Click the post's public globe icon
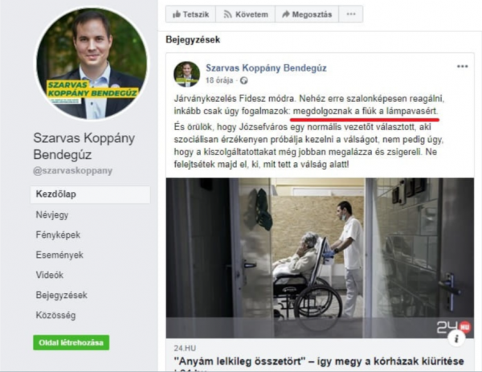Viewport: 482px width, 372px height. [x=243, y=80]
